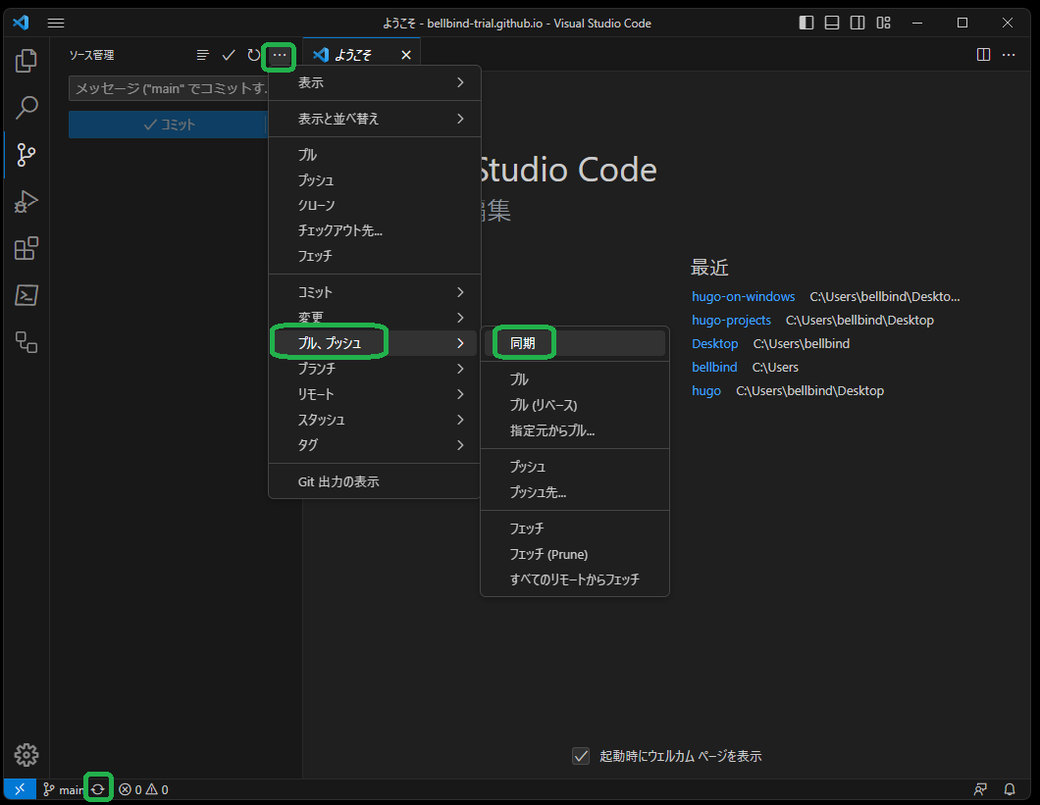Open errors and warnings count in status bar

[x=143, y=789]
